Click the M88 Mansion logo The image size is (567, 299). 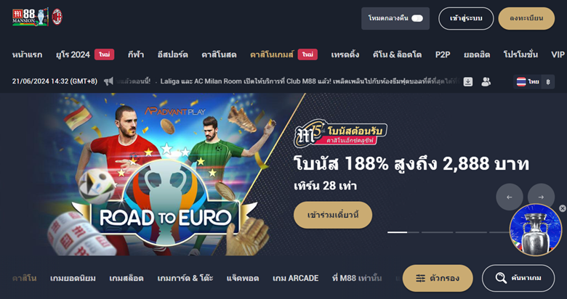click(x=31, y=17)
